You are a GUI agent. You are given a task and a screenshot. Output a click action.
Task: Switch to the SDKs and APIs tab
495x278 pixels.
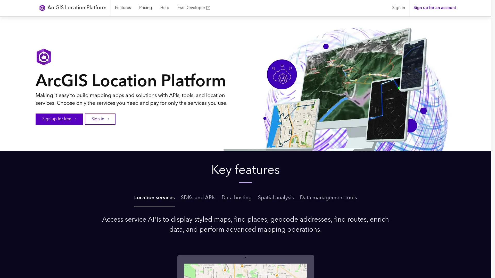tap(198, 198)
